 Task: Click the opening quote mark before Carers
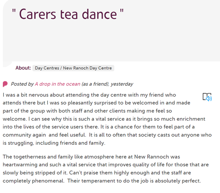pos(14,11)
